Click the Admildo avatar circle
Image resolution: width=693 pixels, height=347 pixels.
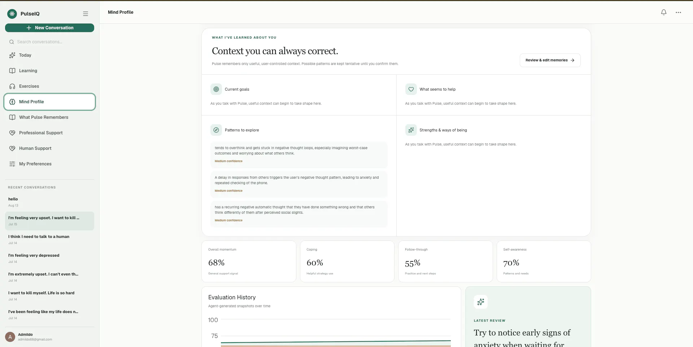[x=10, y=337]
